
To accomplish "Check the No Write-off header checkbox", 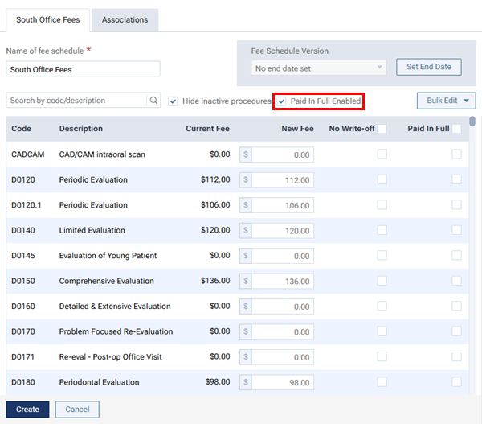I will click(x=382, y=129).
